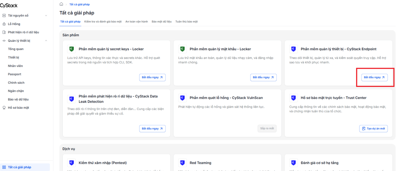This screenshot has height=171, width=398.
Task: Select the An toàn vận hành tab
Action: (x=136, y=22)
